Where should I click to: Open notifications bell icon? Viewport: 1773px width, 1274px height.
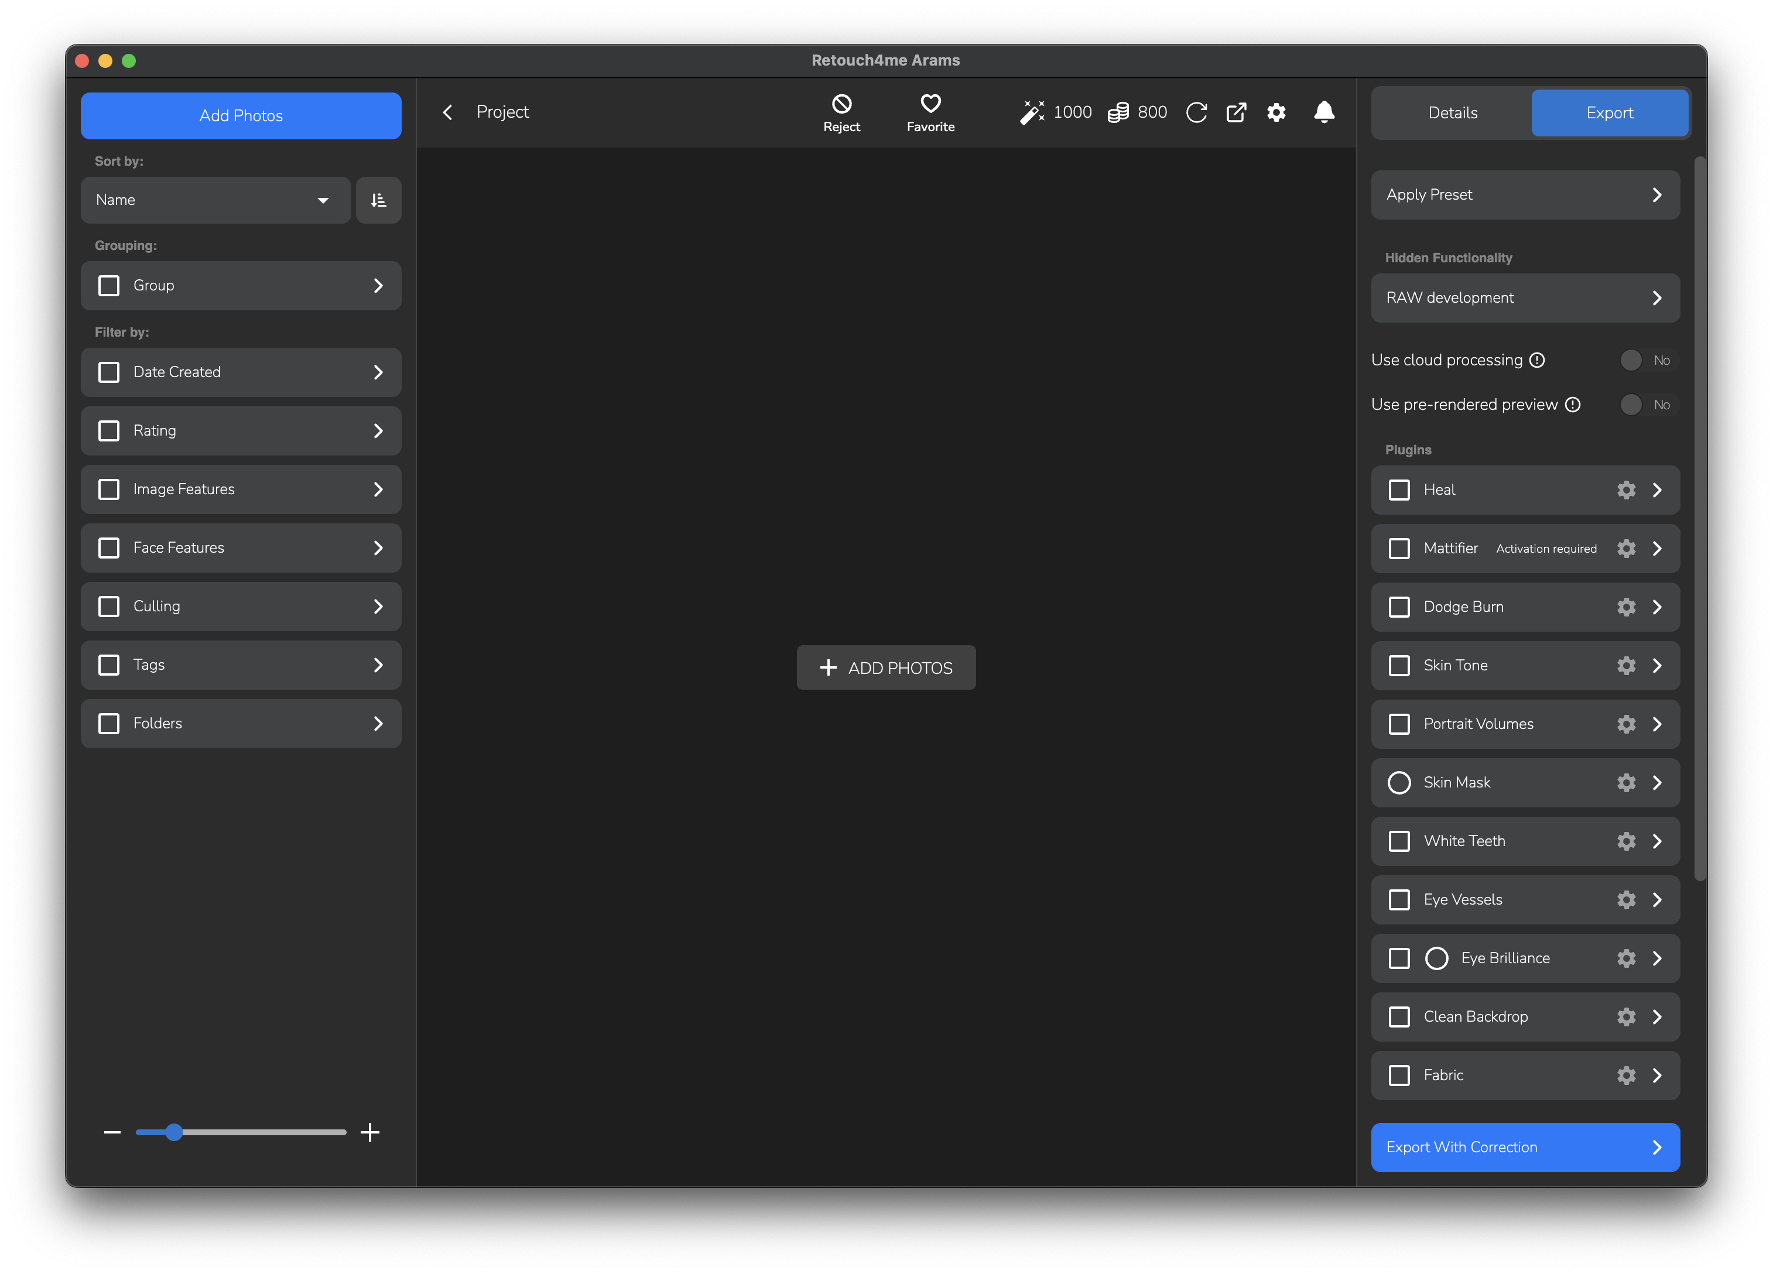click(x=1323, y=112)
